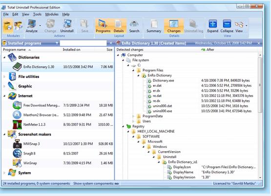Open the File menu
271x196 pixels.
[x=6, y=14]
